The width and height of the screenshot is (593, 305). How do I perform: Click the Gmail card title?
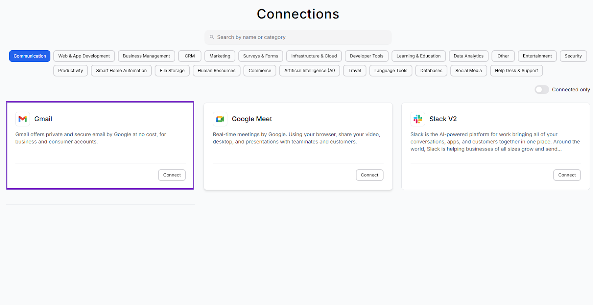click(x=43, y=119)
